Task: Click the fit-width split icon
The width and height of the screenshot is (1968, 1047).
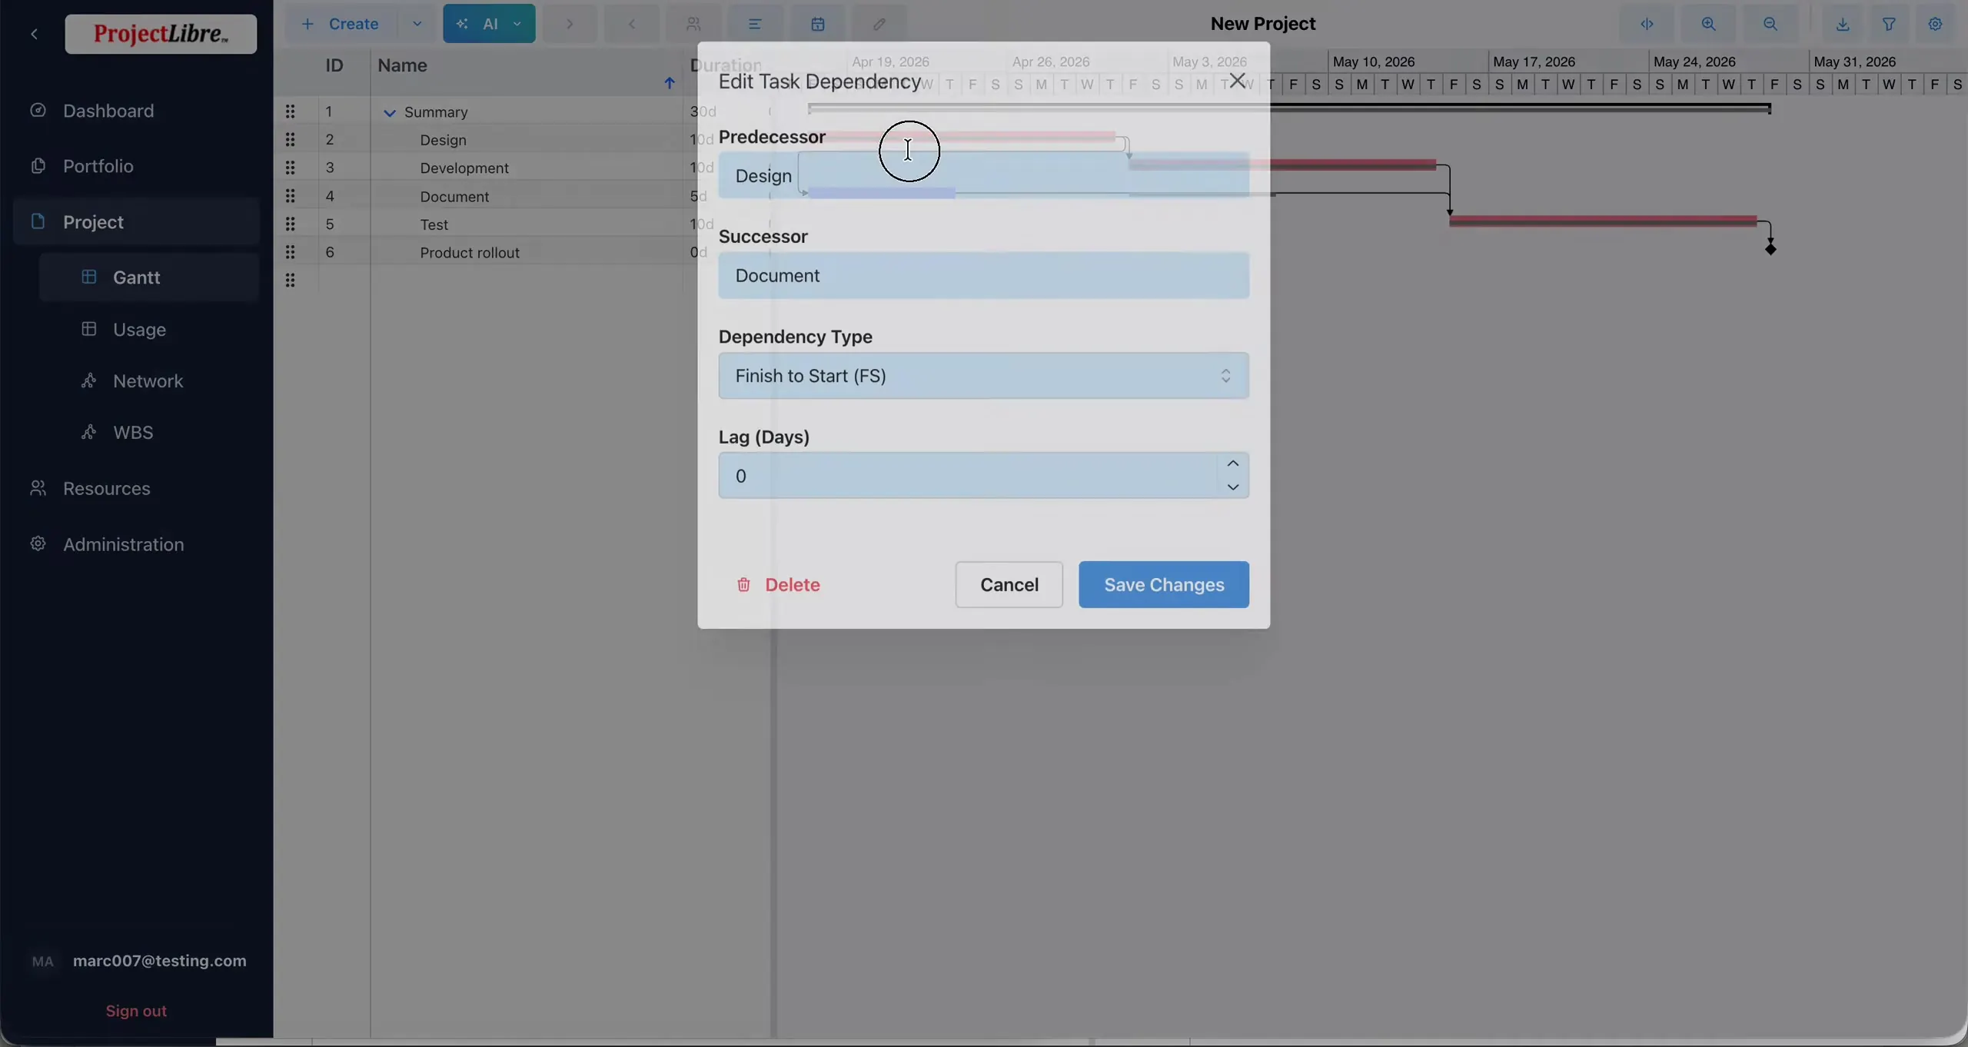Action: click(1647, 24)
